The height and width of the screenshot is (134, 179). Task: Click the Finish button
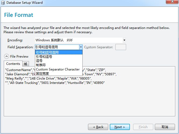(143, 127)
